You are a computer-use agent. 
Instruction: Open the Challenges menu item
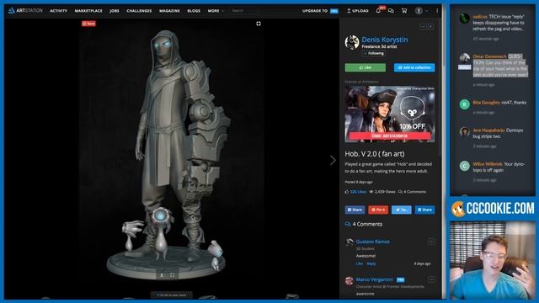[139, 11]
